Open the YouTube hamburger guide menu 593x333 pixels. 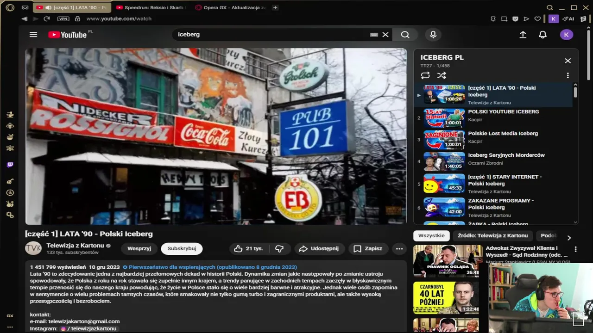[33, 35]
